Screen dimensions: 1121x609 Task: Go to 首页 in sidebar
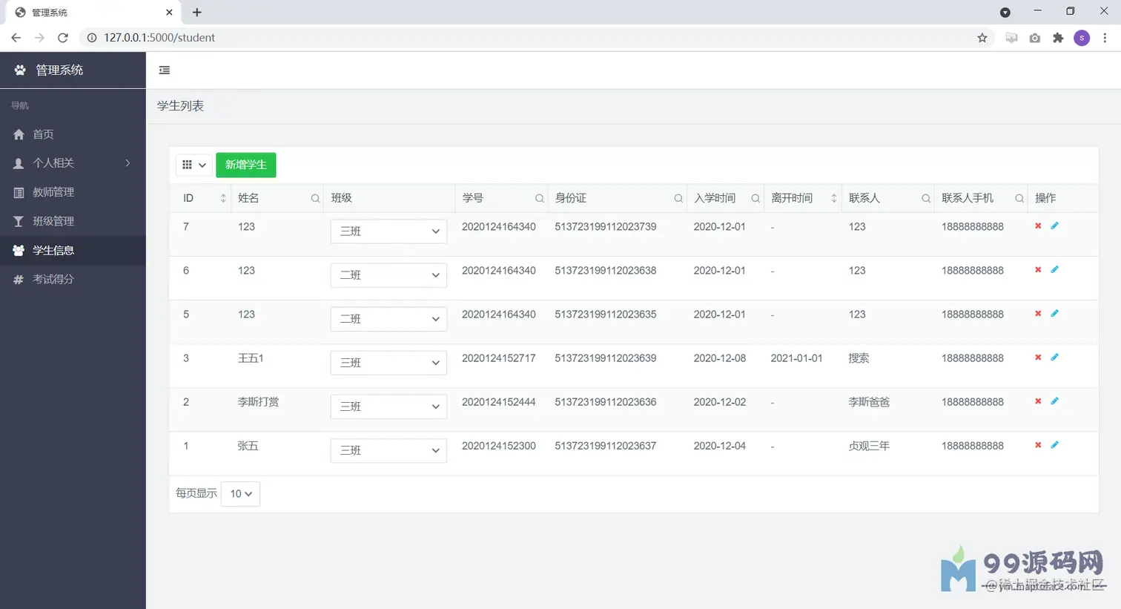[73, 134]
